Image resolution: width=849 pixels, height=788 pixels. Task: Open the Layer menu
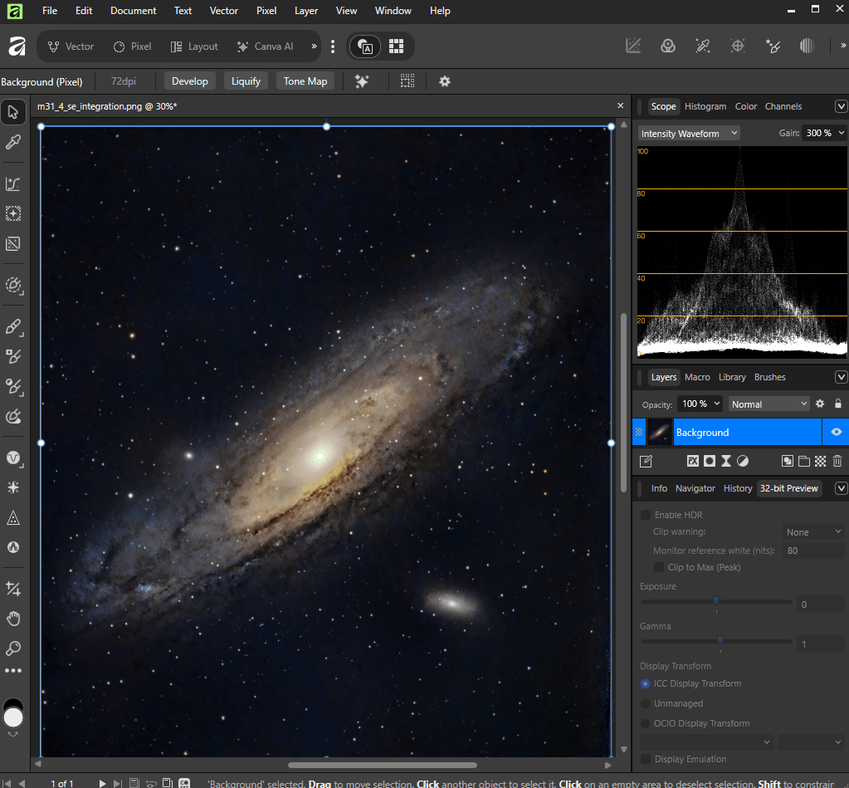(306, 11)
